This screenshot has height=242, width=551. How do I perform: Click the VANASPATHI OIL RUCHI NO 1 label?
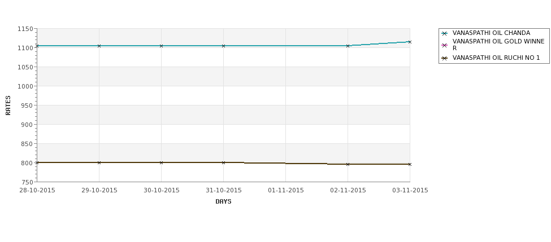click(x=496, y=58)
